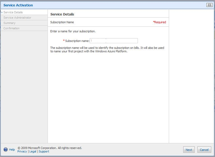This screenshot has width=215, height=157.
Task: Close the Service Activation dialog
Action: tap(209, 5)
